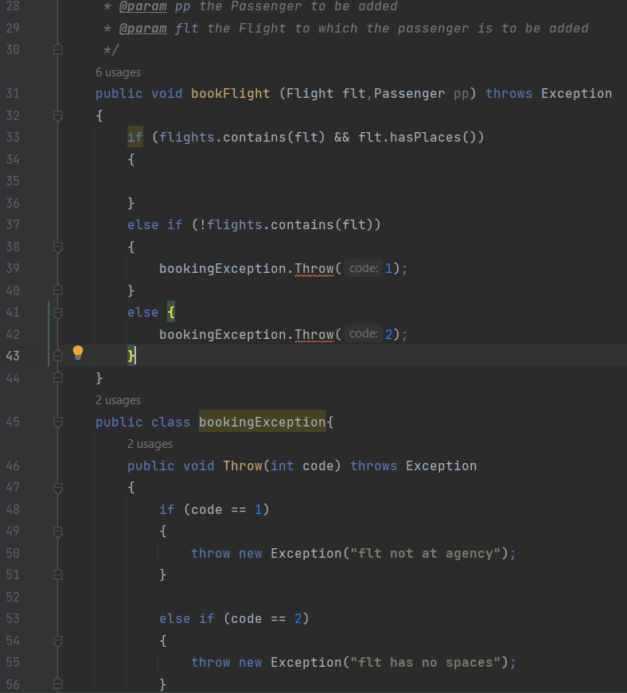Click 'code == 2' condition on line 53
The height and width of the screenshot is (693, 627).
(x=266, y=619)
